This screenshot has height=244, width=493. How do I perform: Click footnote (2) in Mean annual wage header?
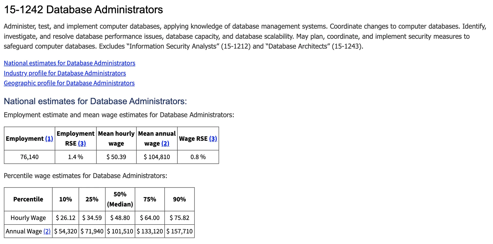click(x=165, y=143)
